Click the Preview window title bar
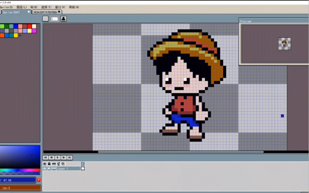This screenshot has height=193, width=309. pyautogui.click(x=274, y=21)
